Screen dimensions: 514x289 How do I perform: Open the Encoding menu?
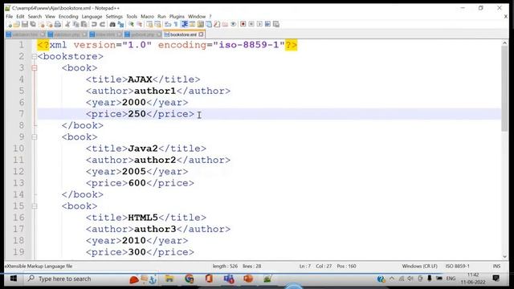68,16
